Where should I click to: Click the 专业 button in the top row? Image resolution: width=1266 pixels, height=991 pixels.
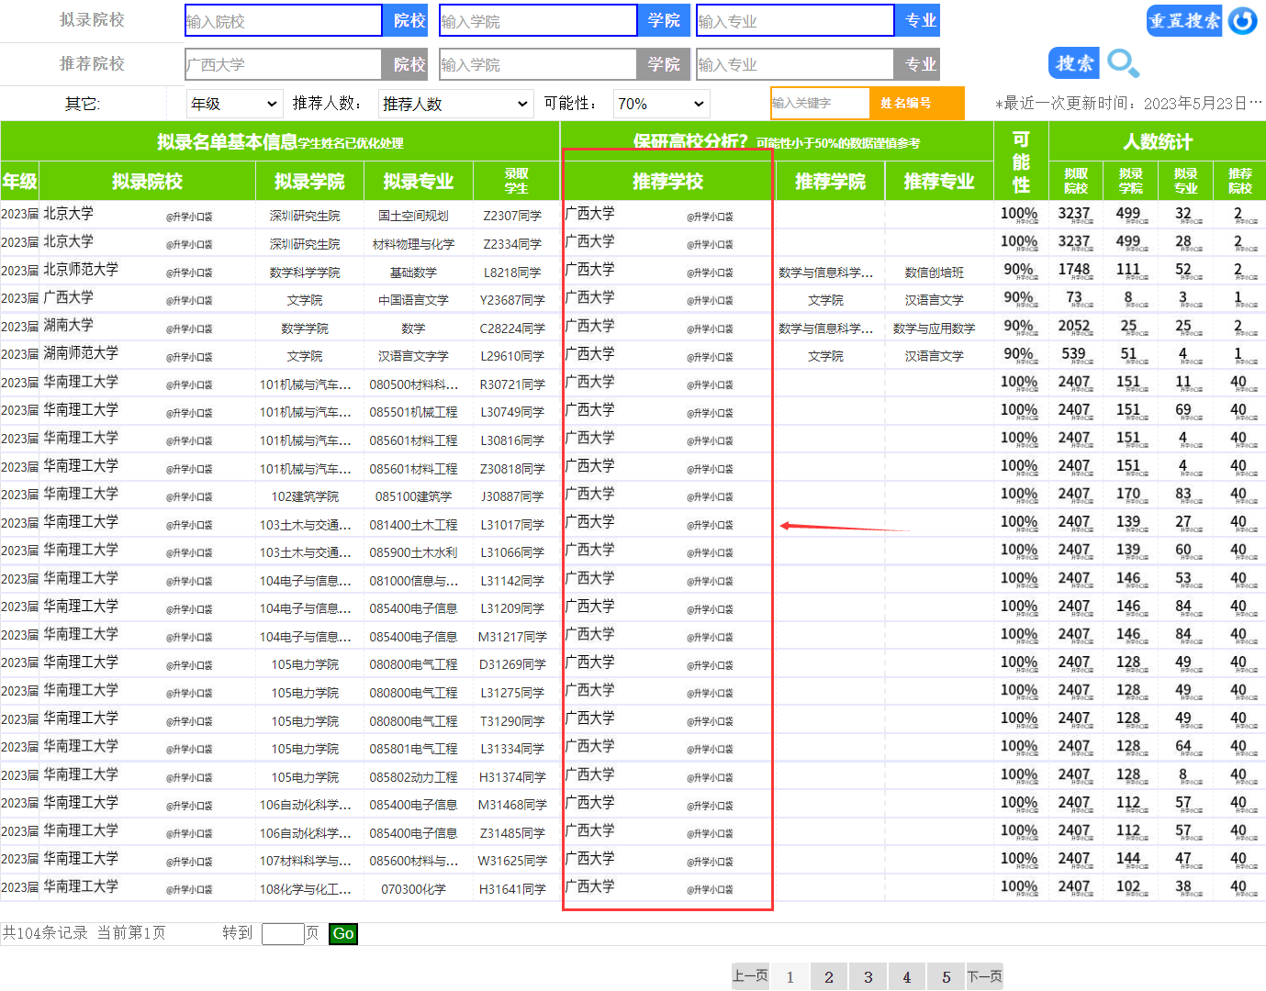[917, 20]
